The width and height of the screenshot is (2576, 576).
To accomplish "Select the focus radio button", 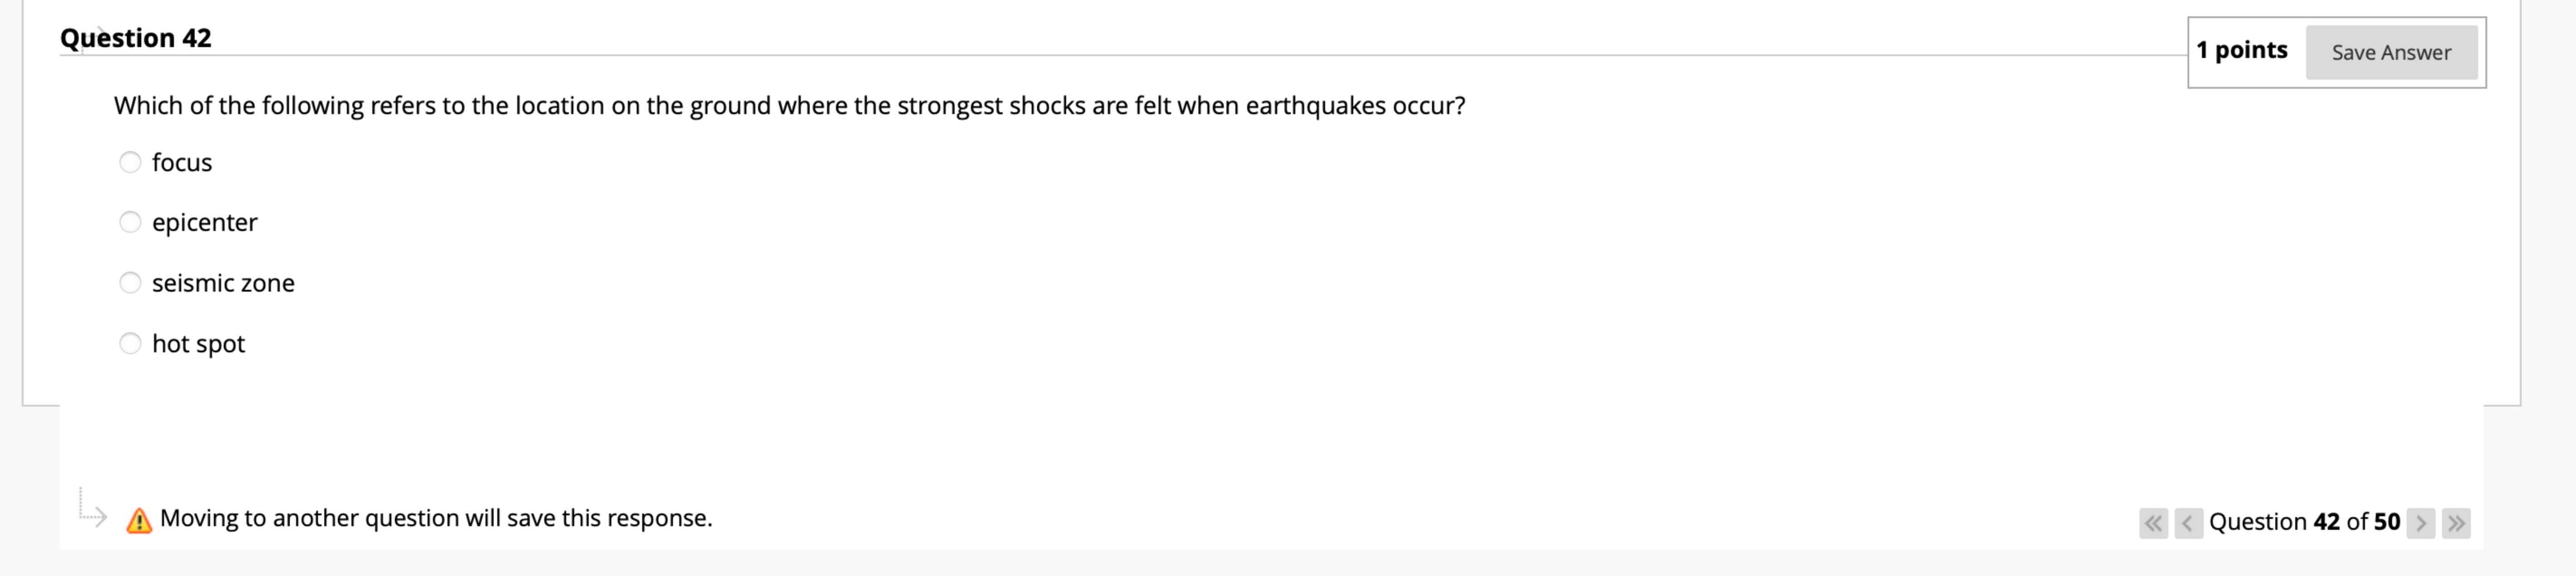I will [130, 161].
